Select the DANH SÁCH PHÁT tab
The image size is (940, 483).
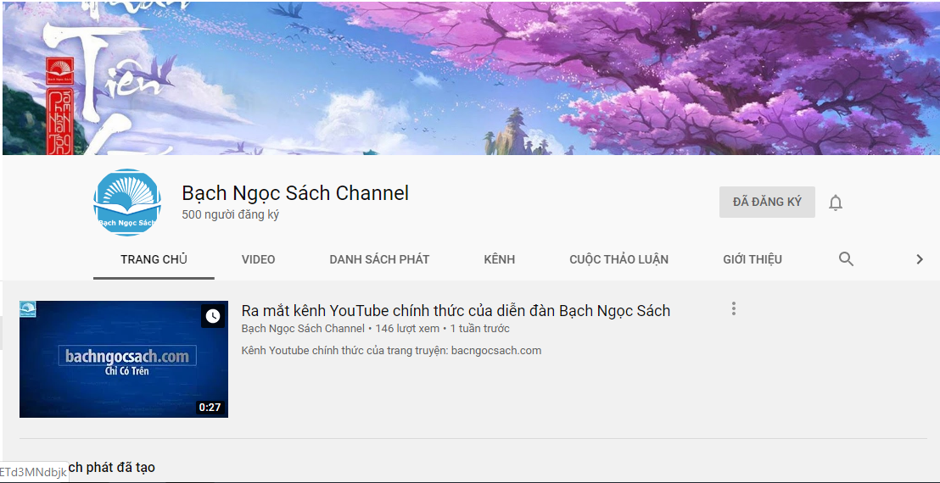pyautogui.click(x=379, y=259)
